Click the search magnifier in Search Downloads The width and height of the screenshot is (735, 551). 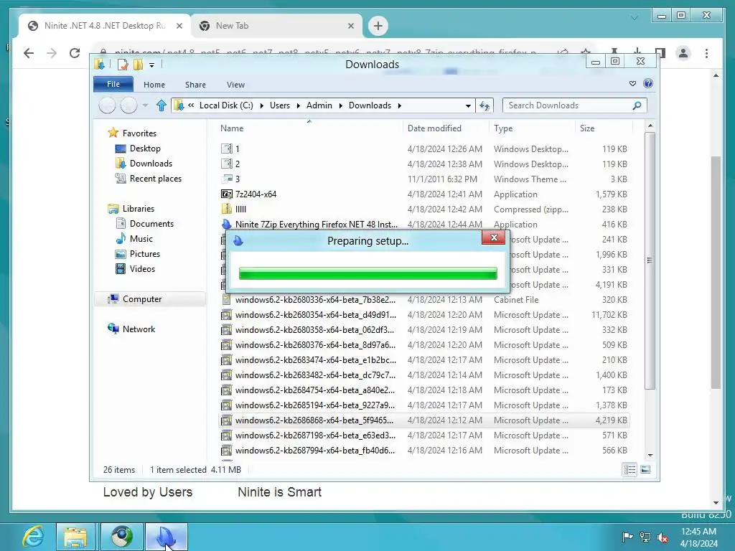(637, 105)
